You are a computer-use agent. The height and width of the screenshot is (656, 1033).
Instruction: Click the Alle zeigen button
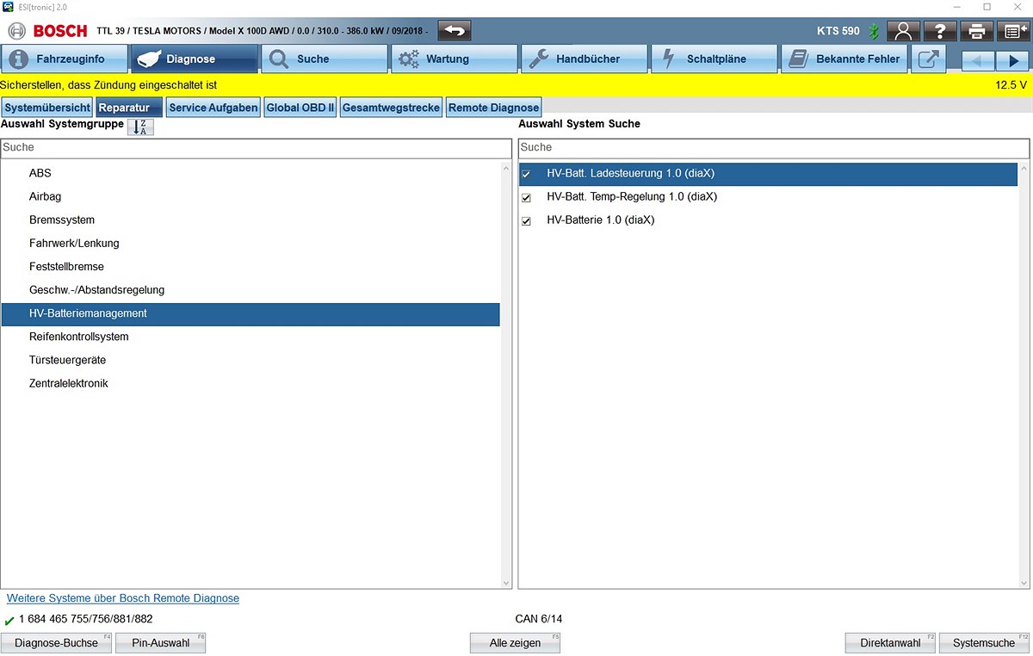[515, 643]
